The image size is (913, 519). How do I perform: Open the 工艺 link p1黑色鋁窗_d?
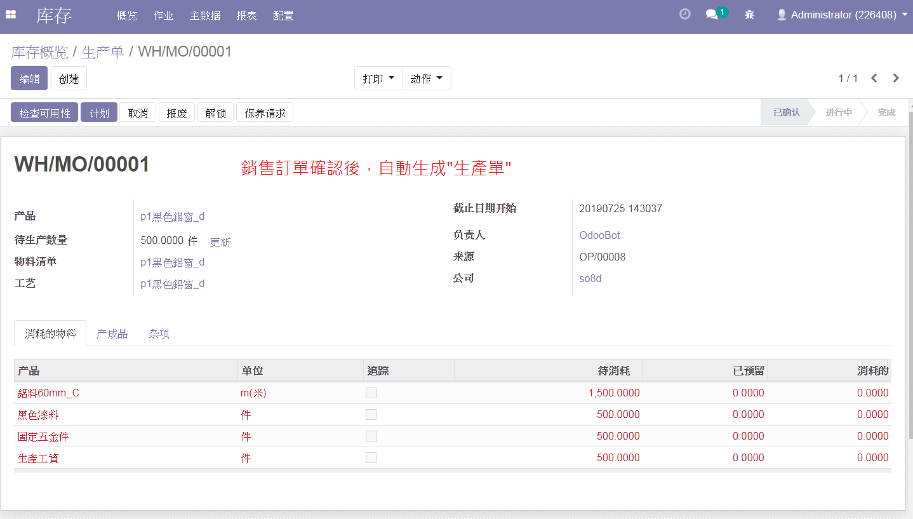click(173, 284)
